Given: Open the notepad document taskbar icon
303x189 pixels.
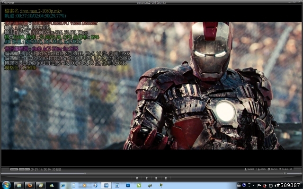Looking at the screenshot, I should pos(74,186).
